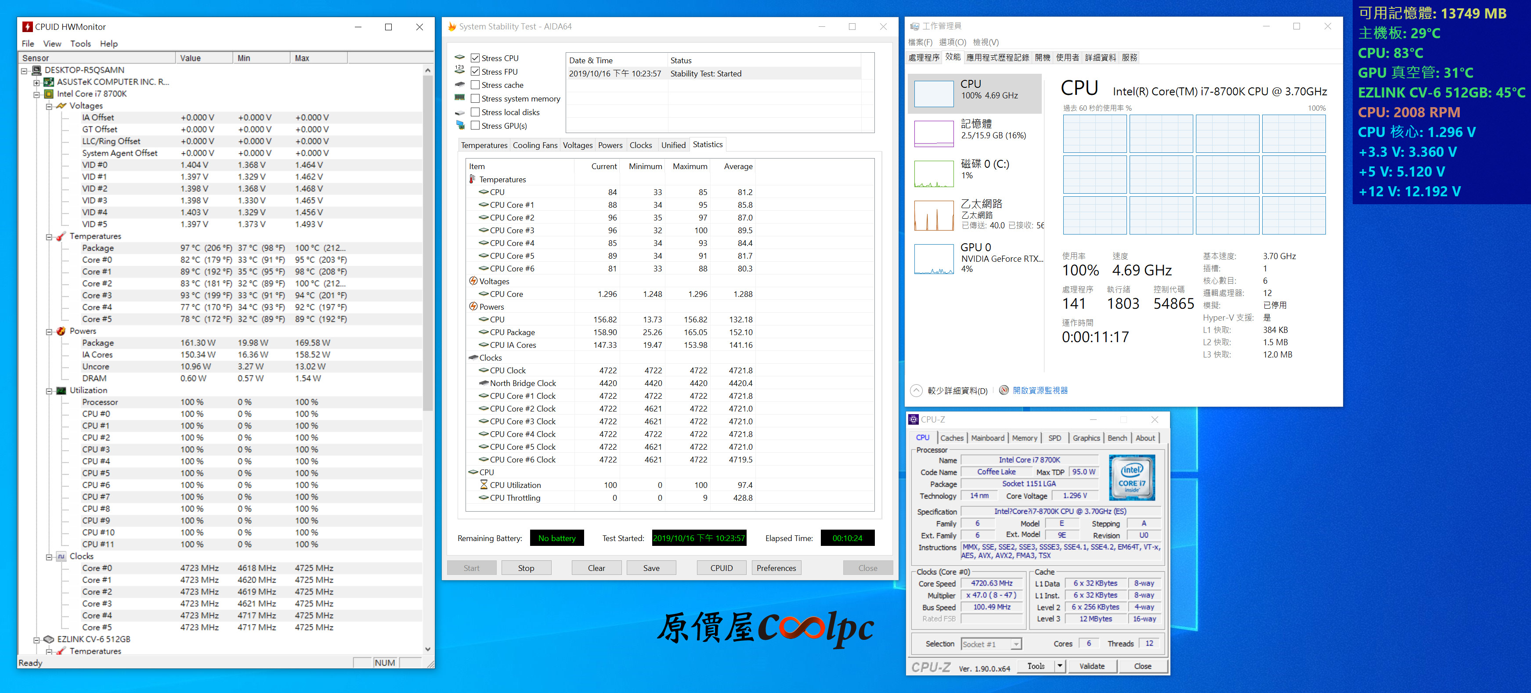Image resolution: width=1531 pixels, height=693 pixels.
Task: Click the Powers flame icon in HWMonitor
Action: (61, 331)
